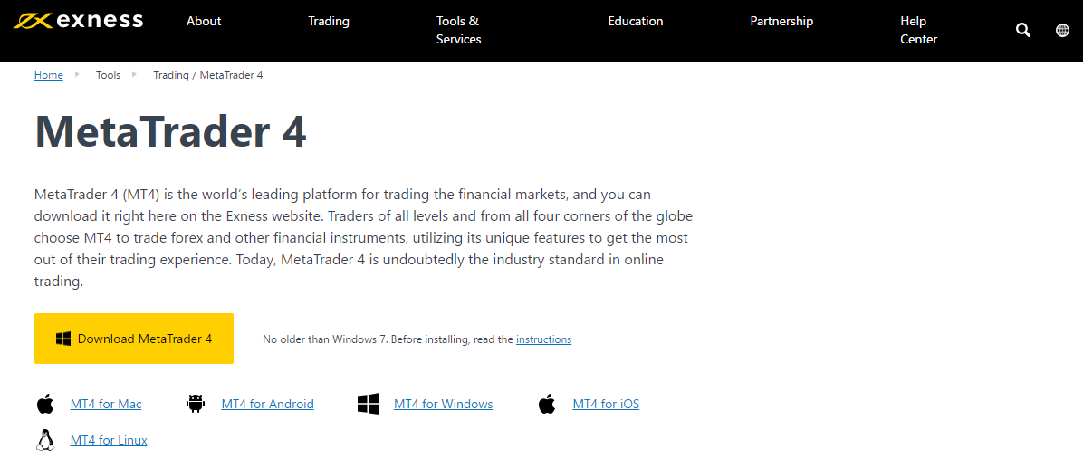The image size is (1083, 459).
Task: Open the MT4 for Linux link
Action: pos(109,440)
